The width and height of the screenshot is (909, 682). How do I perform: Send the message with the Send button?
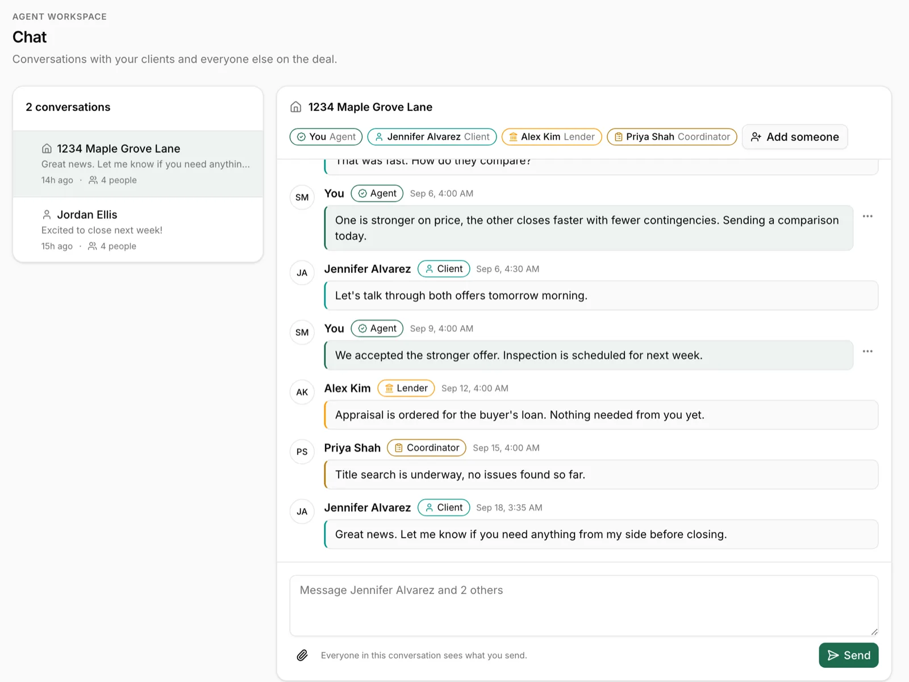point(849,655)
